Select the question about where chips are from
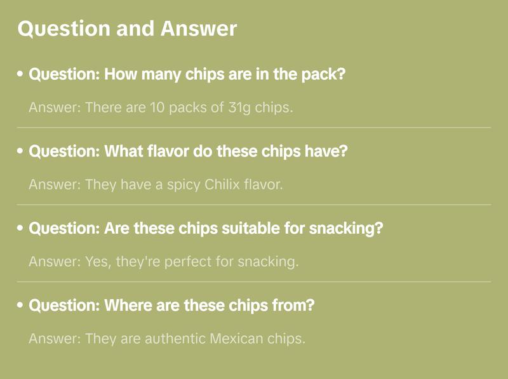The height and width of the screenshot is (379, 508). tap(172, 305)
